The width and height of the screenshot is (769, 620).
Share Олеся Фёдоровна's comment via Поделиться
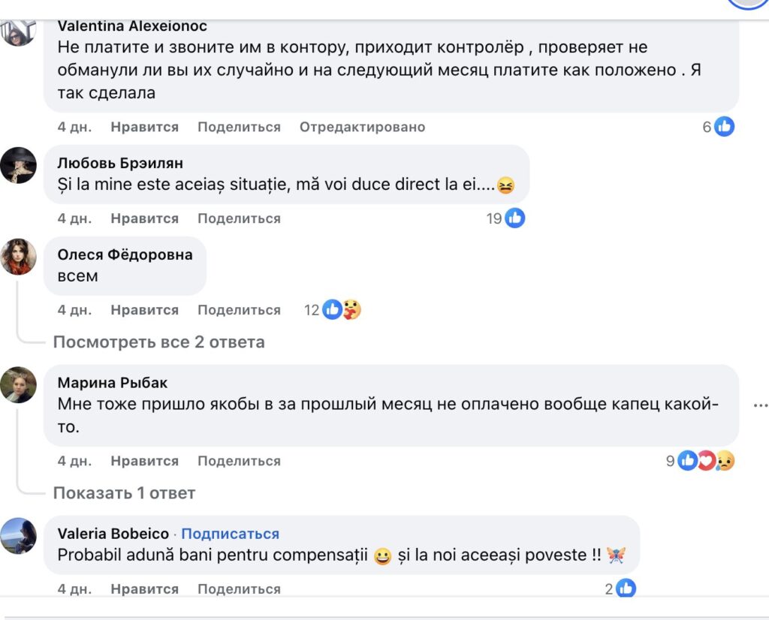coord(239,310)
